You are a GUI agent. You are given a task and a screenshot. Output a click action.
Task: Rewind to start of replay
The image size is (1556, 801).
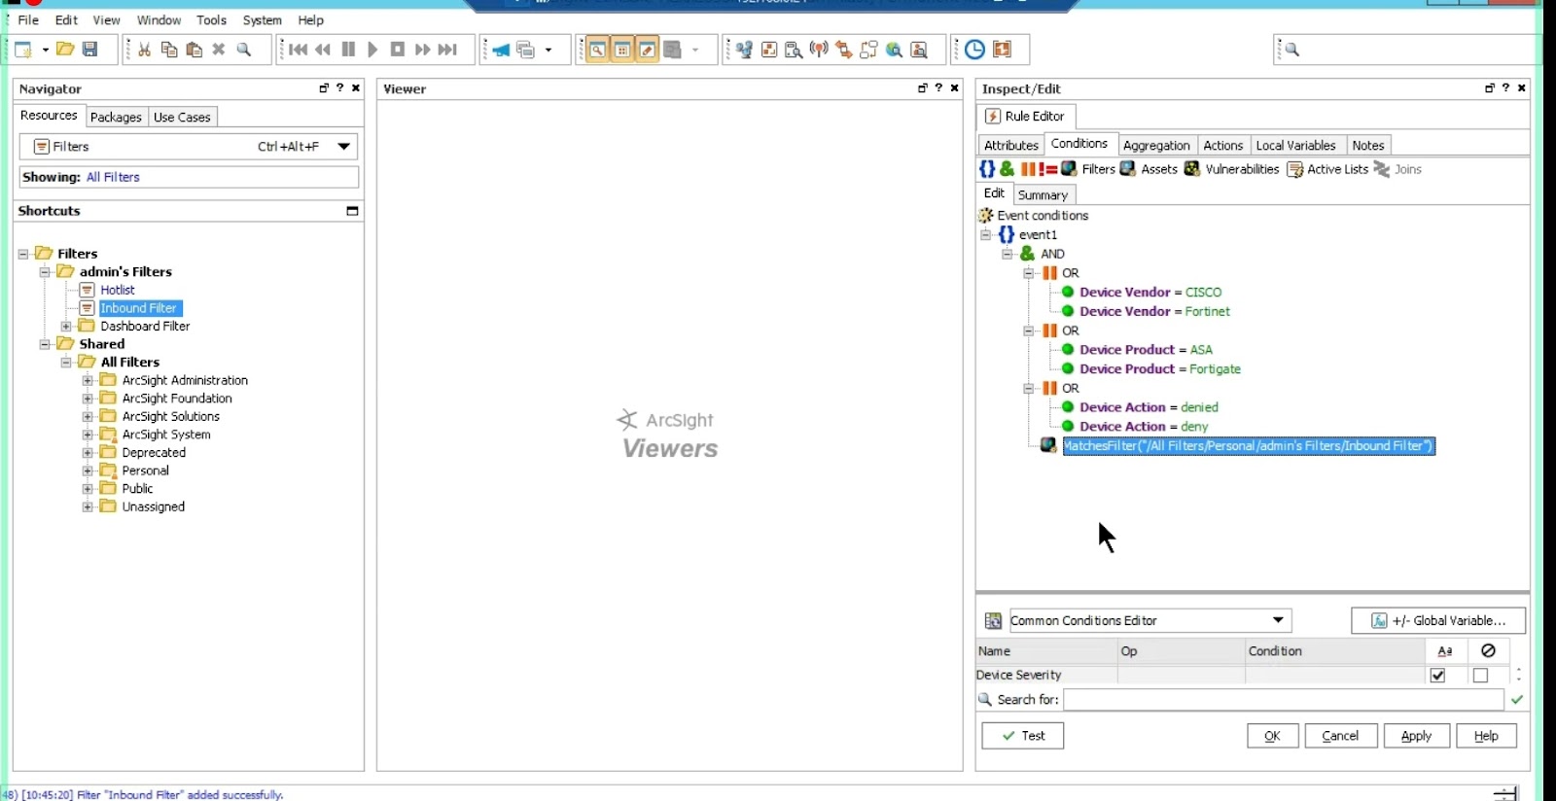coord(299,50)
